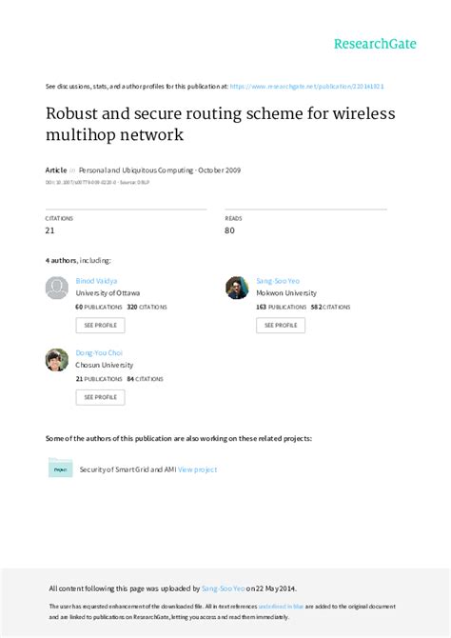Click the reads count 80
Screen dimensions: 451x638
coord(229,230)
